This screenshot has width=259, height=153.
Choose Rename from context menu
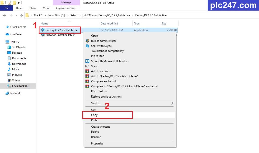129,137
